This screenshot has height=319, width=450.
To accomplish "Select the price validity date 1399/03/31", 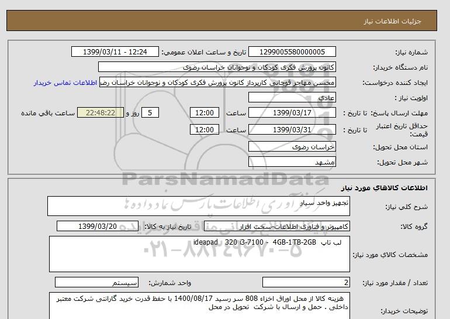I will (292, 129).
